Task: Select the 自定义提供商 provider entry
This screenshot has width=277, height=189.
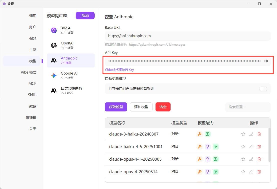Action: coord(71,90)
